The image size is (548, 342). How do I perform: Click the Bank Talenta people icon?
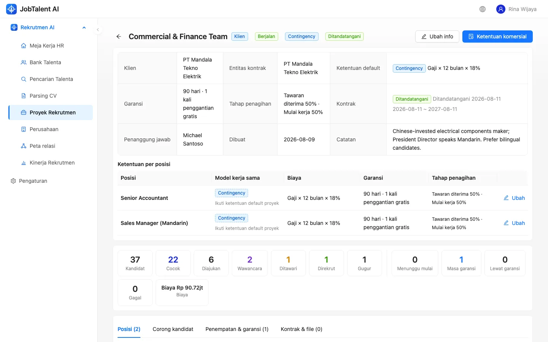tap(24, 62)
